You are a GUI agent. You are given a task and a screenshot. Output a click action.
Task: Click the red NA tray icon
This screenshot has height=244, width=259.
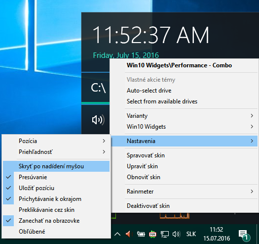152,234
